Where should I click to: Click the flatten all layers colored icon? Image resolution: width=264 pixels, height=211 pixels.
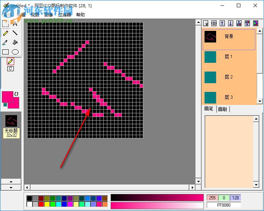[x=256, y=23]
